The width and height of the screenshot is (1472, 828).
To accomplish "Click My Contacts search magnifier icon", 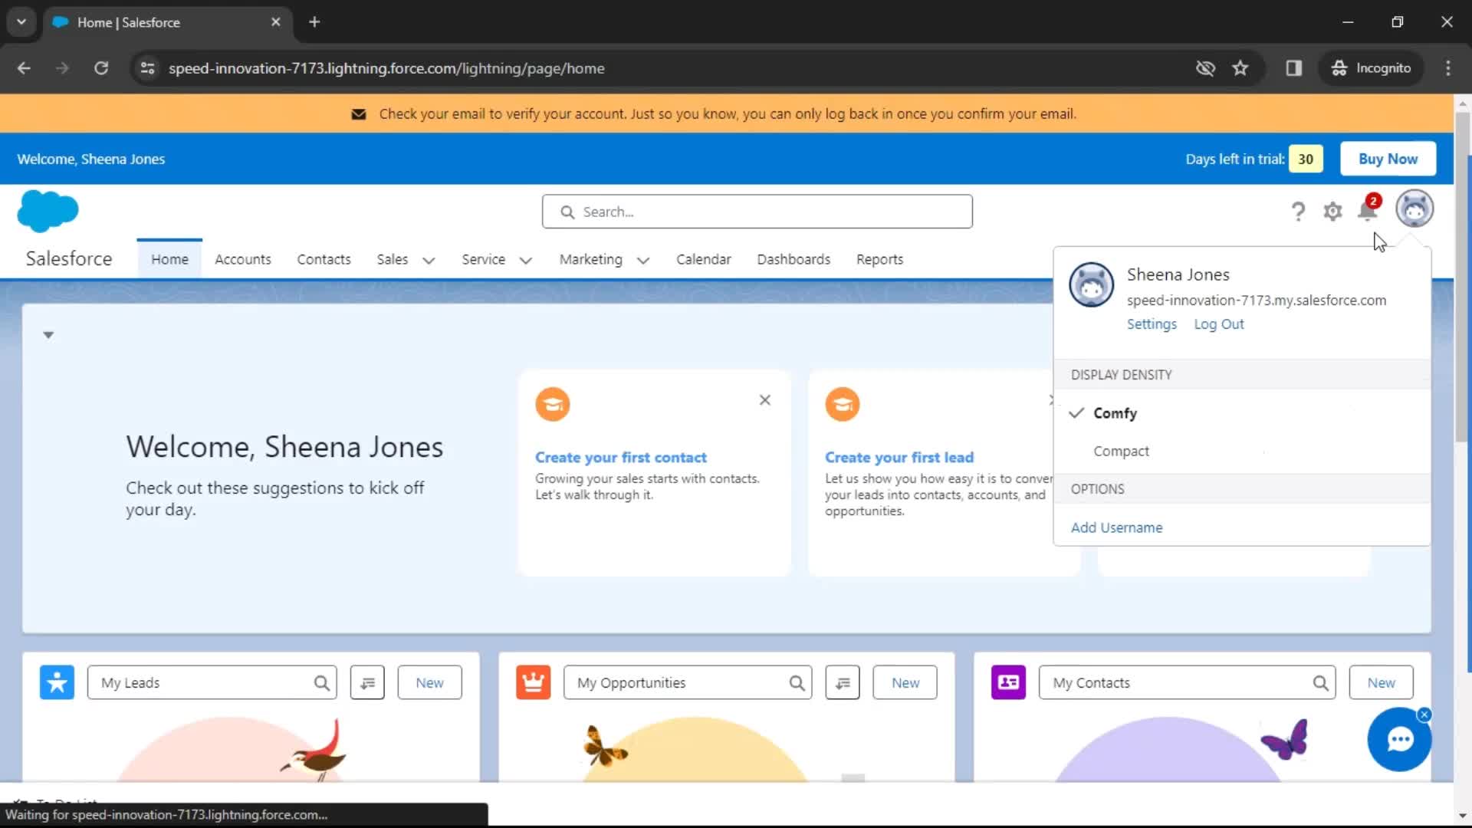I will pos(1320,683).
